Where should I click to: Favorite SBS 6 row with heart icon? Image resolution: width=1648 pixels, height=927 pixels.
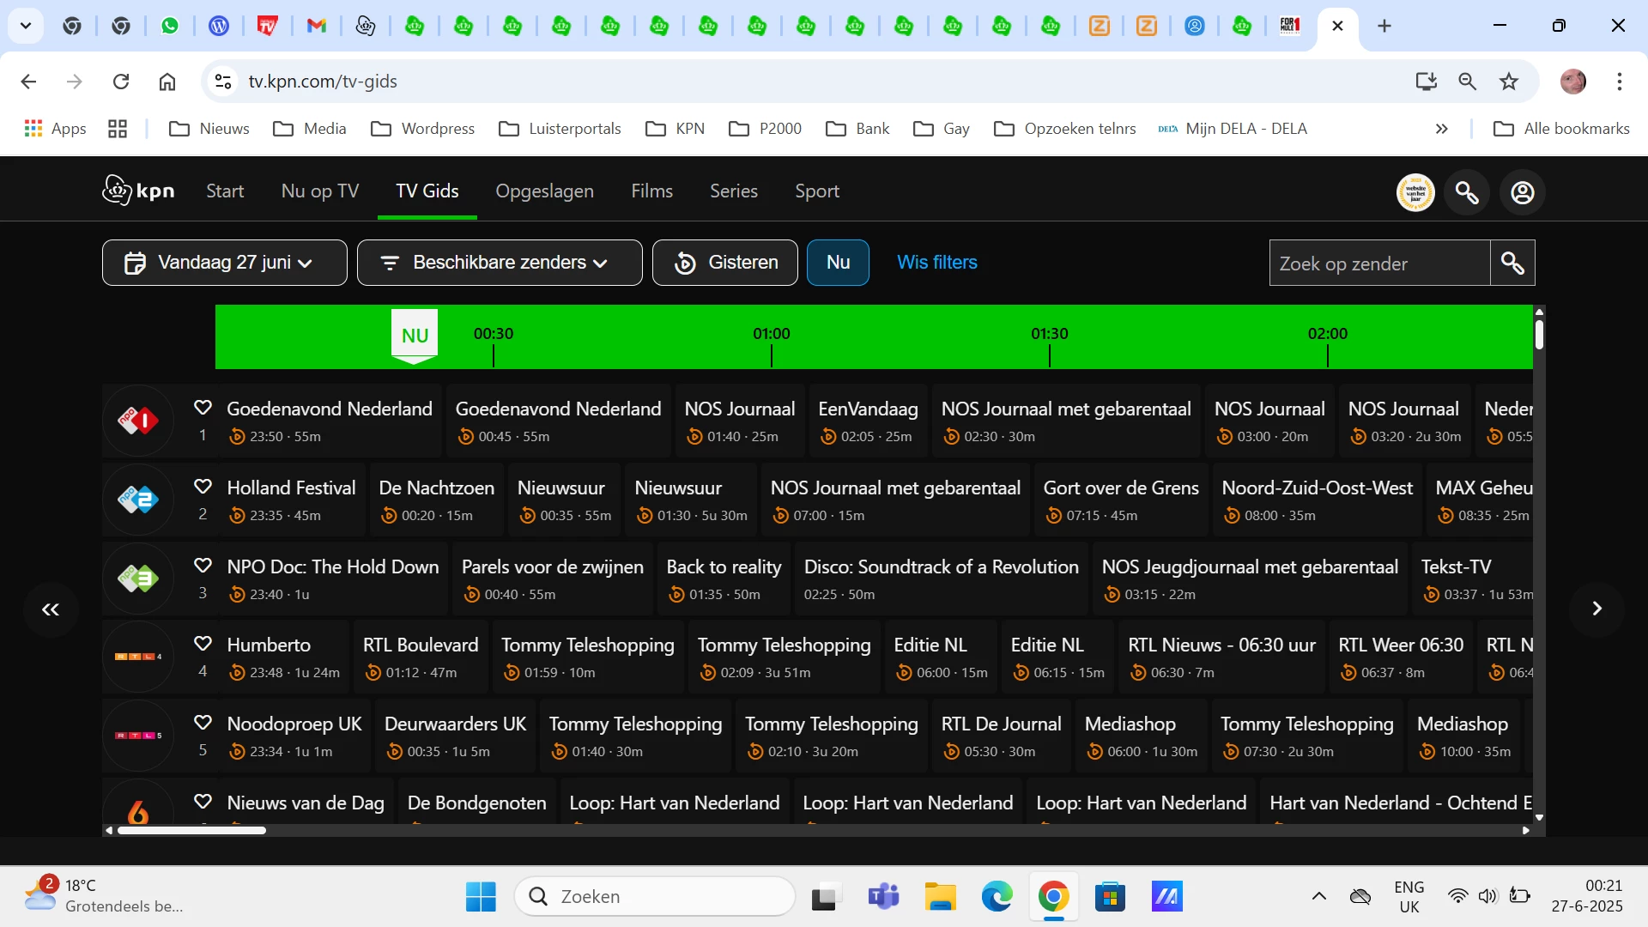[x=203, y=801]
